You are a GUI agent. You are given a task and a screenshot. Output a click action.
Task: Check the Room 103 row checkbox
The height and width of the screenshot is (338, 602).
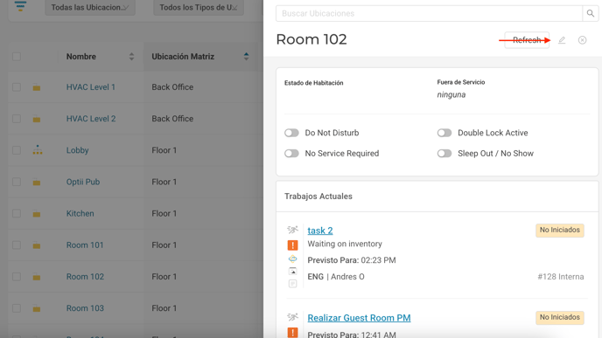pos(17,308)
